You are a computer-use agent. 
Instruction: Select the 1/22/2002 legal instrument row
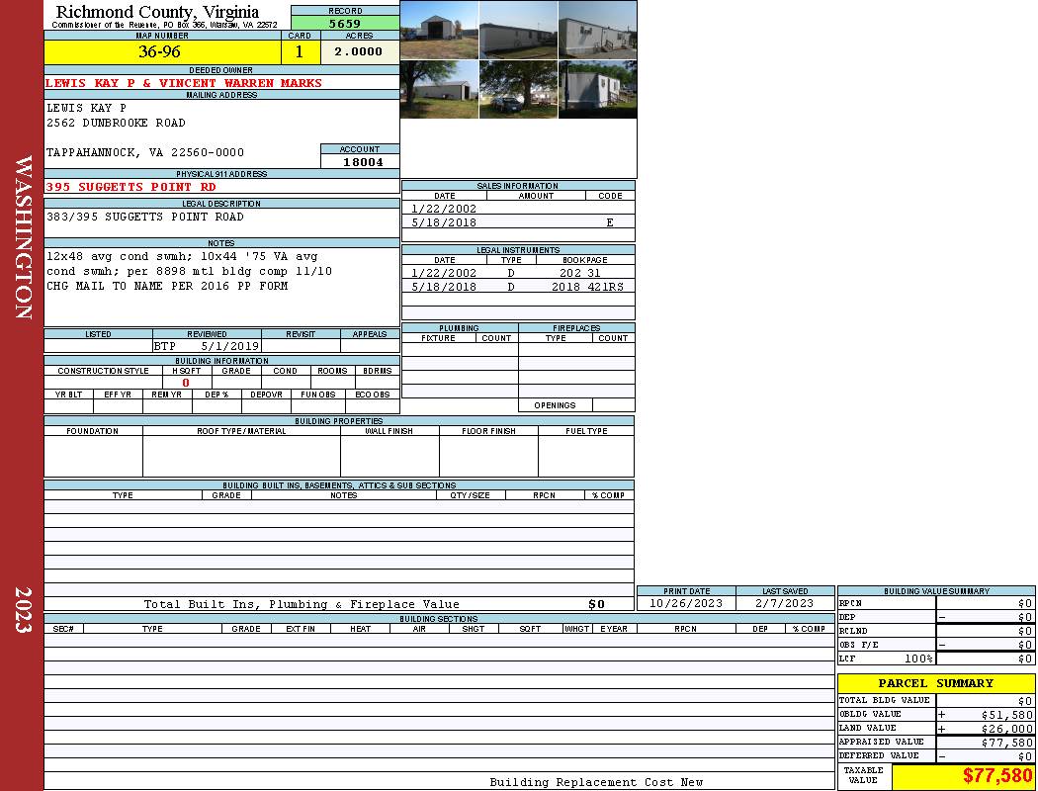coord(518,272)
